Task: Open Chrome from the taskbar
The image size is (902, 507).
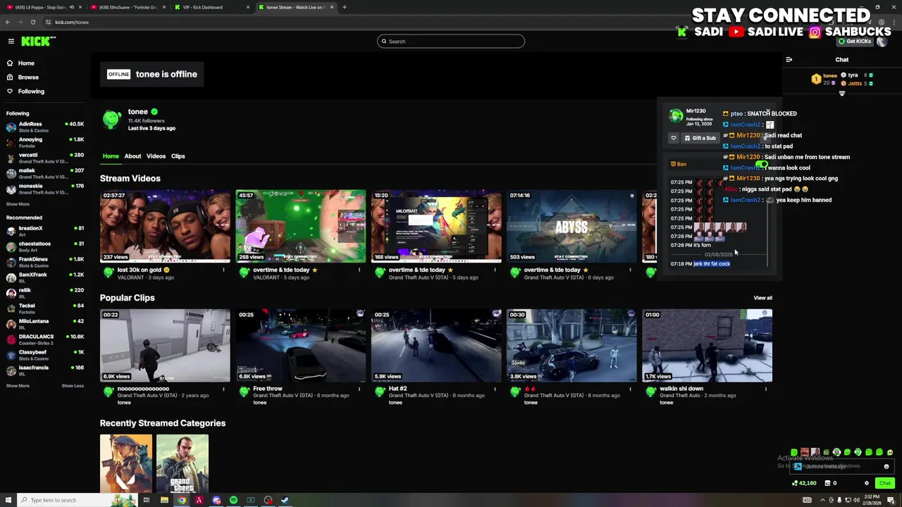Action: click(x=182, y=500)
